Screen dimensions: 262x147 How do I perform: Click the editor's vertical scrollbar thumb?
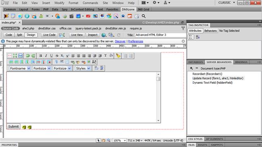158,79
